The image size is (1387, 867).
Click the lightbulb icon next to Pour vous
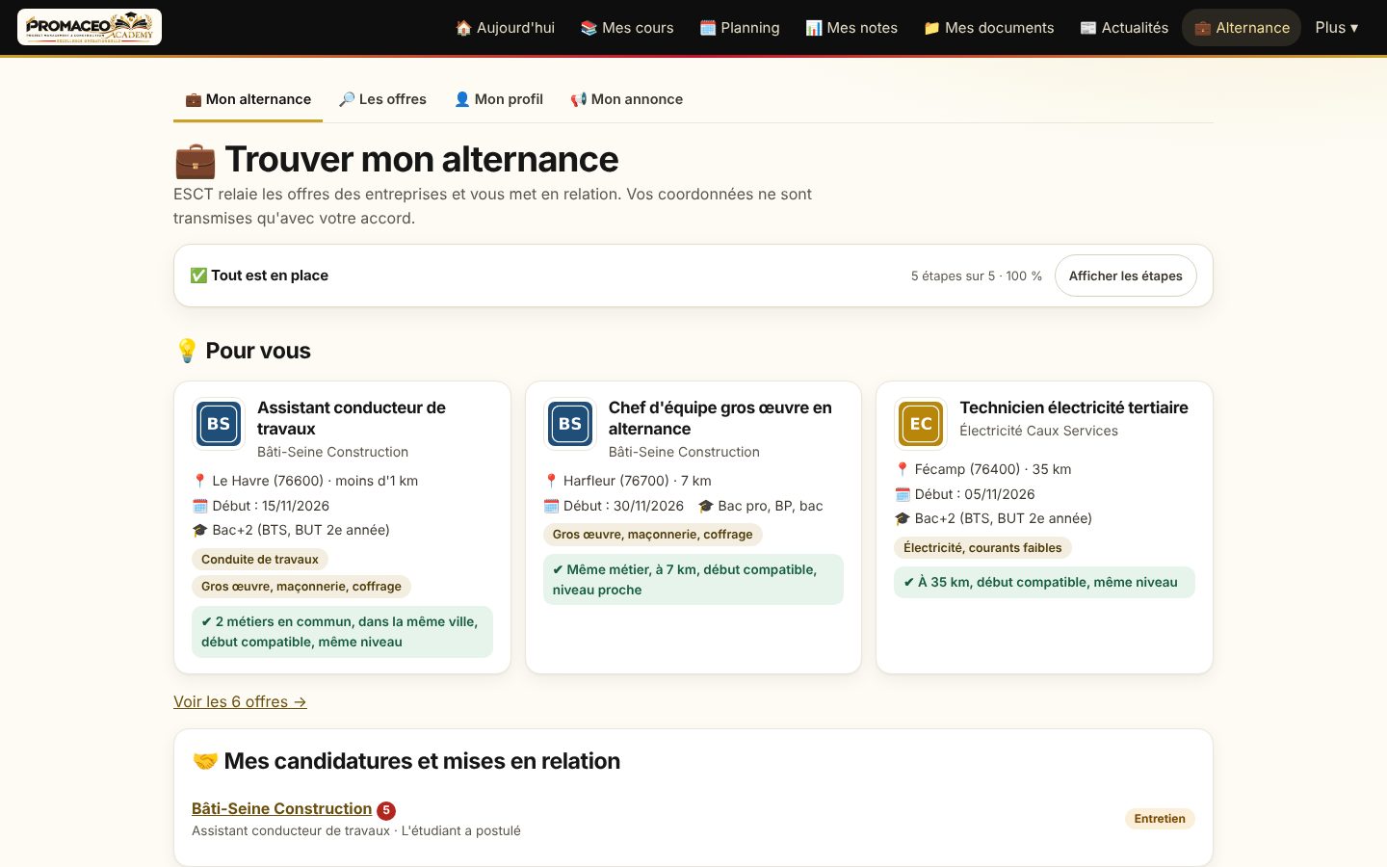coord(187,351)
